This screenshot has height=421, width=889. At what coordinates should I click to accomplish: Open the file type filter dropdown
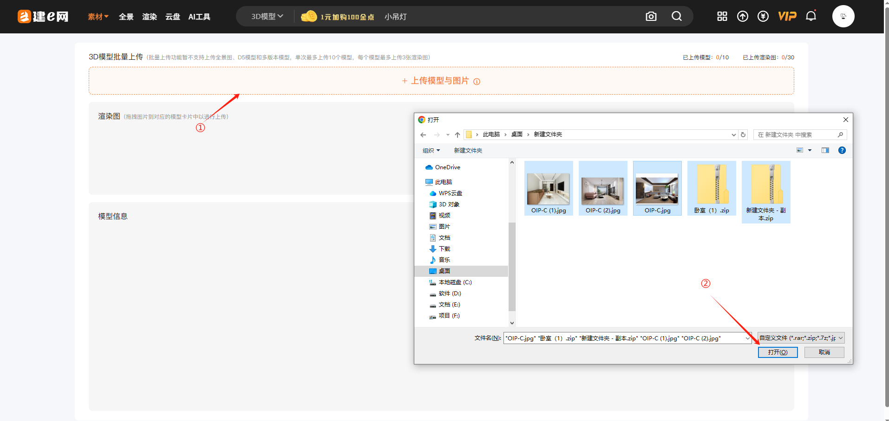click(x=801, y=338)
